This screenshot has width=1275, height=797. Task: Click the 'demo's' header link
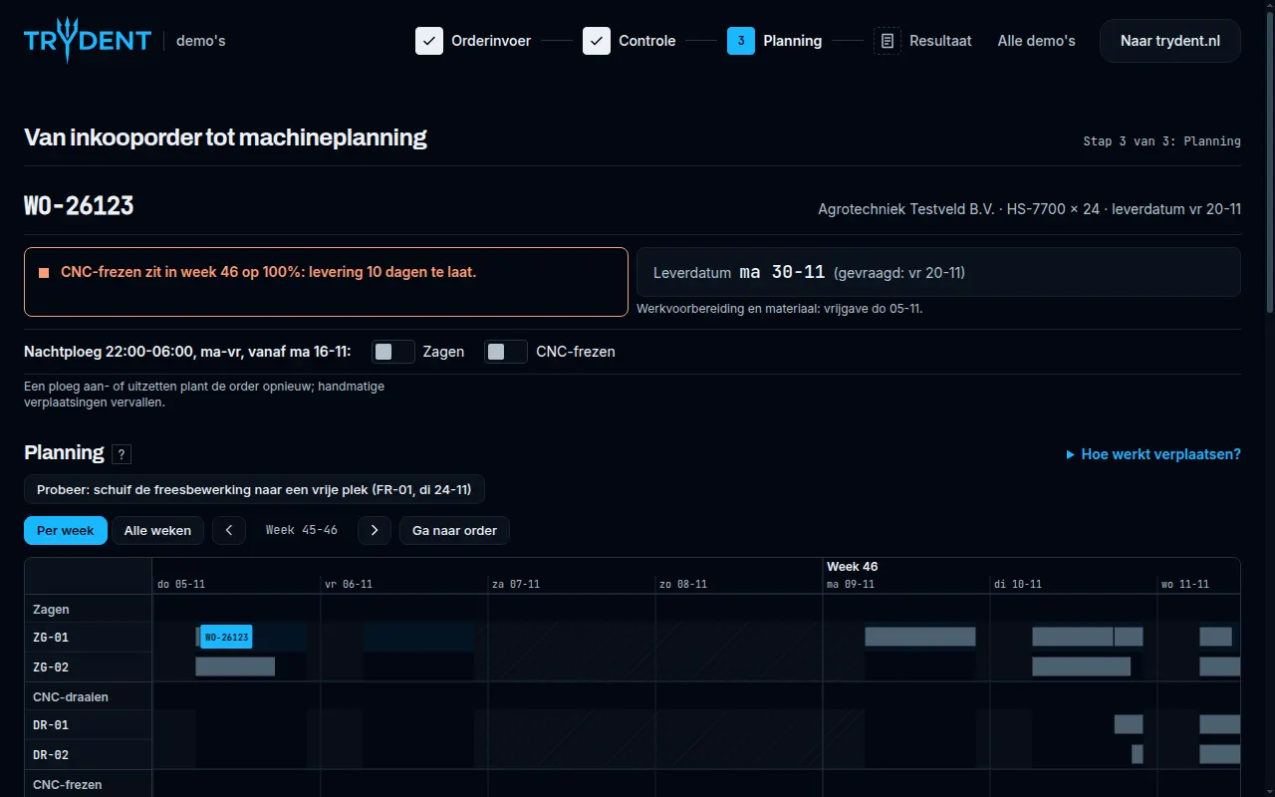coord(201,41)
